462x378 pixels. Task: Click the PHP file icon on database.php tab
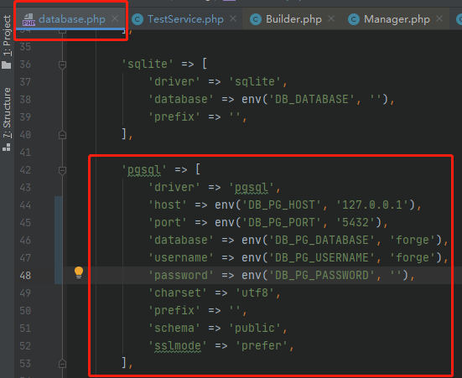click(x=29, y=20)
